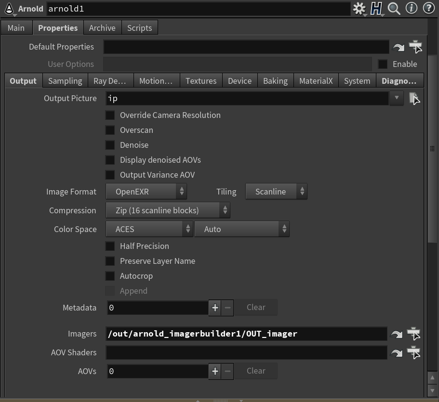Switch to the Main tab
The image size is (439, 402).
coord(16,28)
